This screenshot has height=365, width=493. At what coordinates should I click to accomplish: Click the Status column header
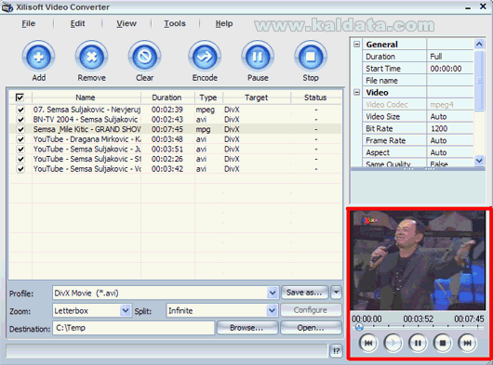pyautogui.click(x=315, y=98)
